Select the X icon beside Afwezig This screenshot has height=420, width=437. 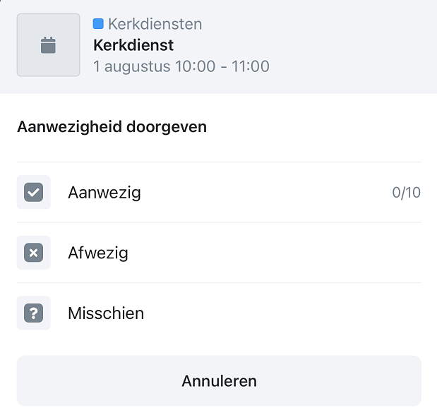[33, 253]
